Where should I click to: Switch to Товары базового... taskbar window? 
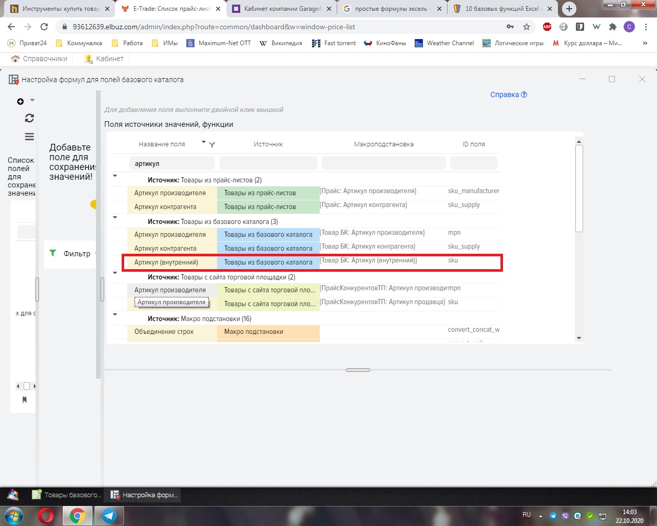[66, 495]
